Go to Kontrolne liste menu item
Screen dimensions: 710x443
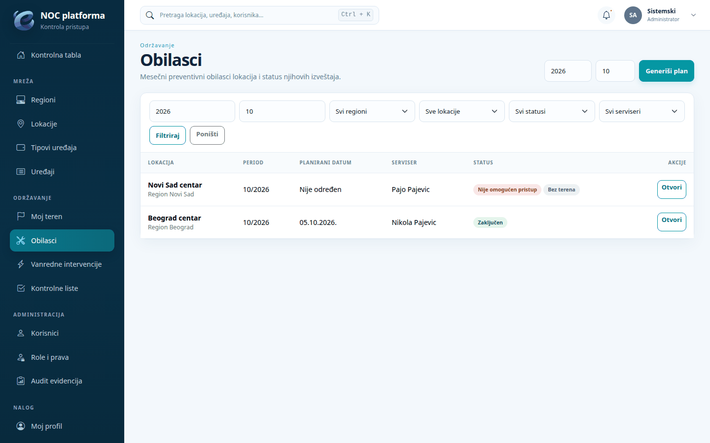click(x=62, y=288)
